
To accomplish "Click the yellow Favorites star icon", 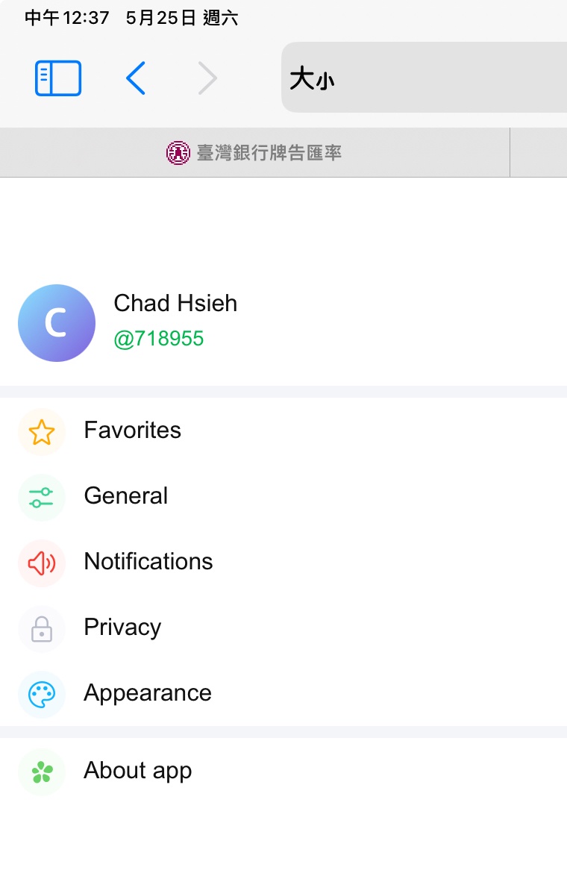I will point(42,432).
